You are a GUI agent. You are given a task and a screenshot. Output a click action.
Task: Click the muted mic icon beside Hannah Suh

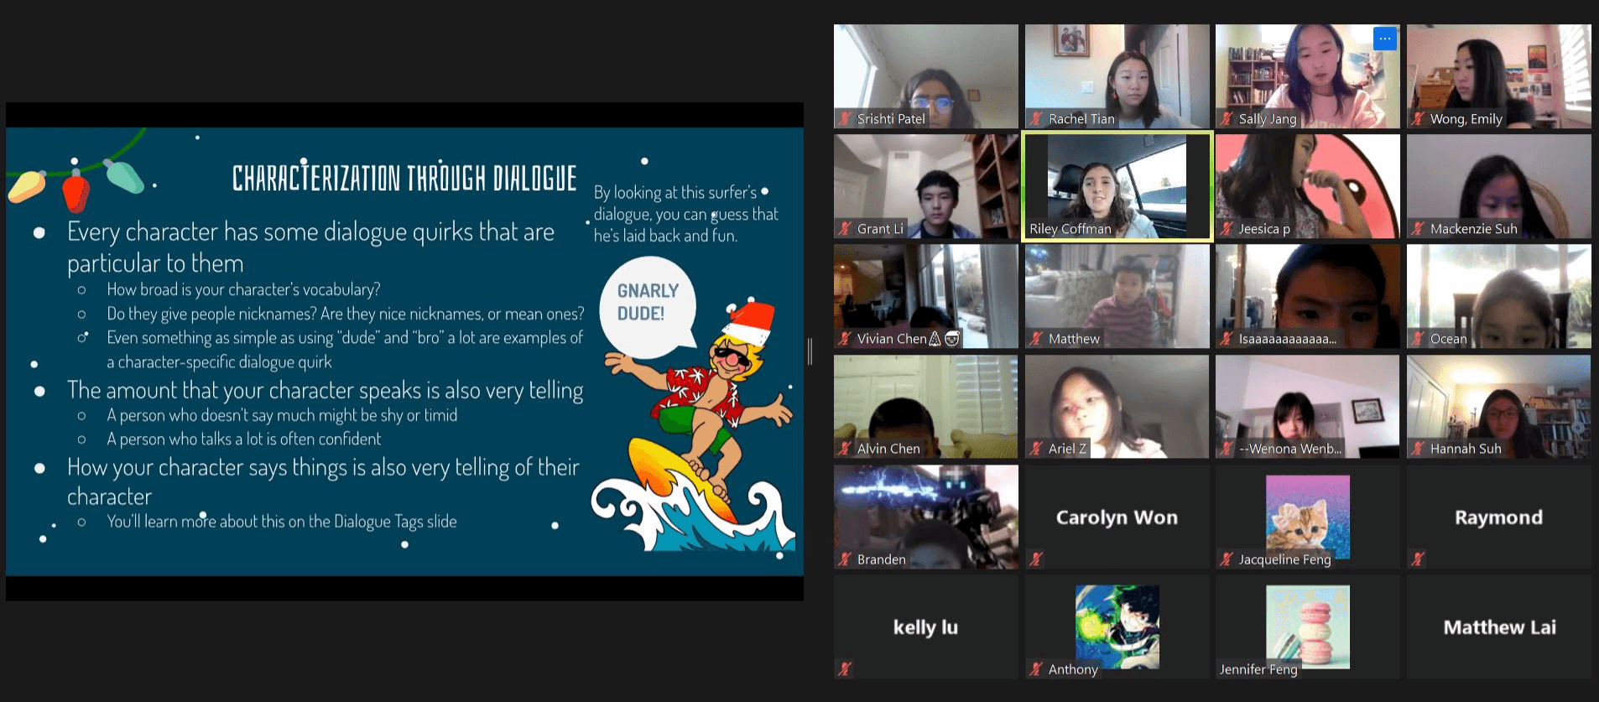pos(1418,449)
